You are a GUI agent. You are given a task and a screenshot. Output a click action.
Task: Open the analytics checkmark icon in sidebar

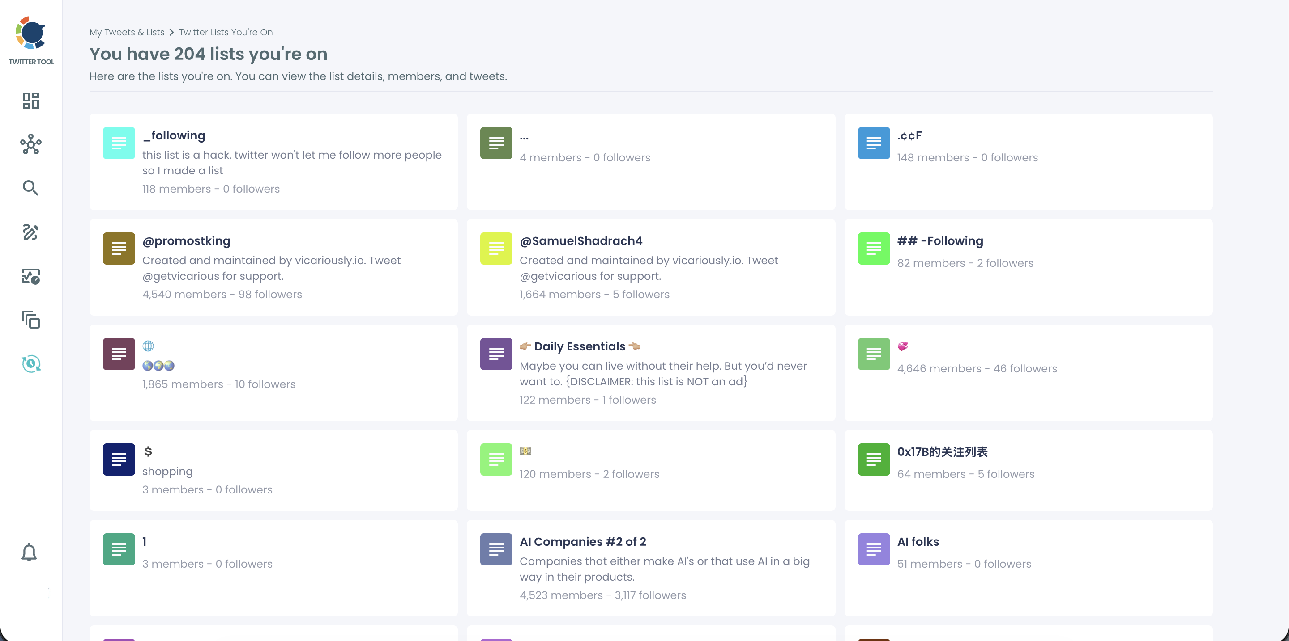[31, 276]
